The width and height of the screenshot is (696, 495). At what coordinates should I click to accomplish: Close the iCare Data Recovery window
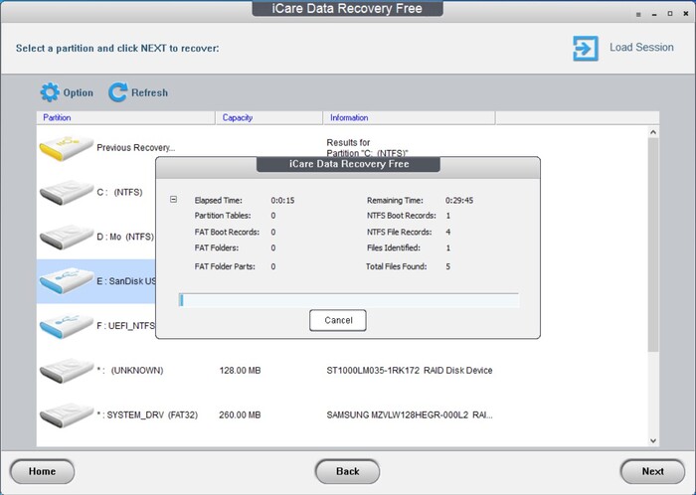pyautogui.click(x=686, y=14)
